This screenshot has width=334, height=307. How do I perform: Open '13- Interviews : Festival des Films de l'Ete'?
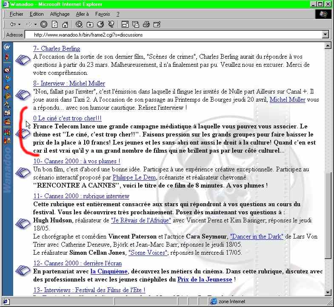pyautogui.click(x=89, y=290)
